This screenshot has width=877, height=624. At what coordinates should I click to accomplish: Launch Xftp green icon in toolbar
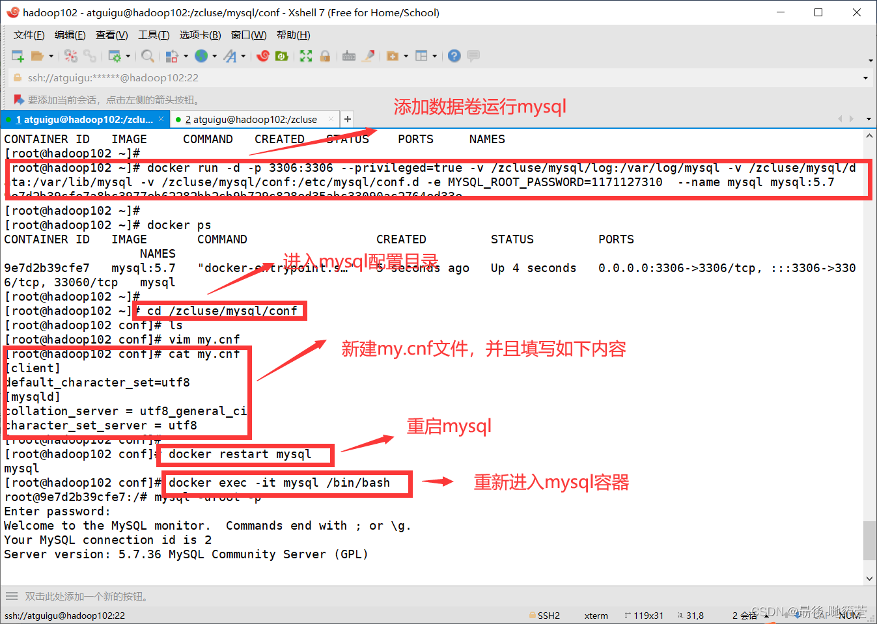tap(282, 57)
